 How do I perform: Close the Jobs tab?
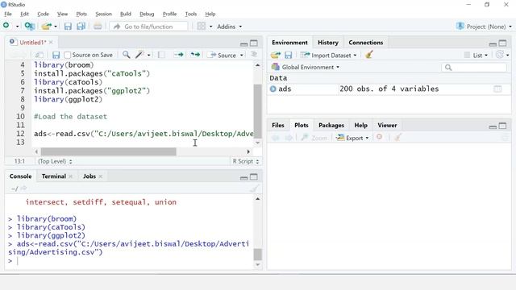[100, 176]
